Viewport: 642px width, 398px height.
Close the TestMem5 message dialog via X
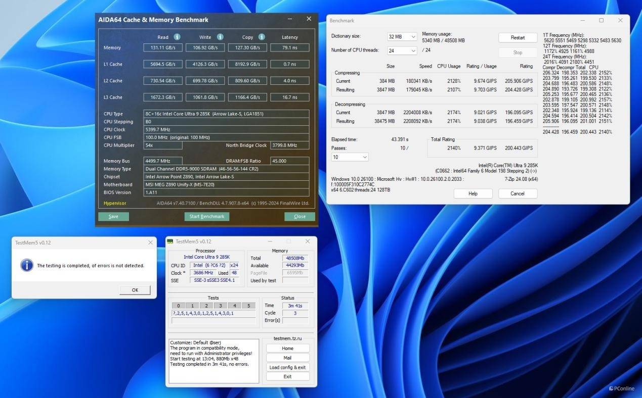(150, 242)
